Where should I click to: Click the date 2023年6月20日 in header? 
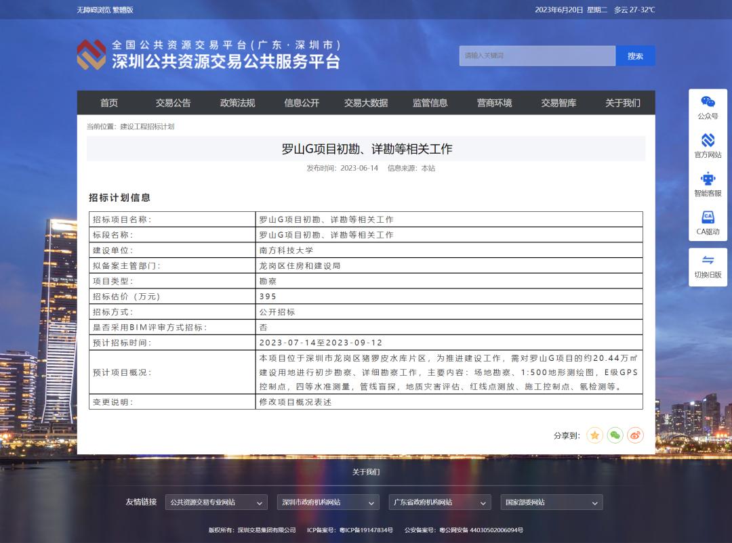pos(558,9)
